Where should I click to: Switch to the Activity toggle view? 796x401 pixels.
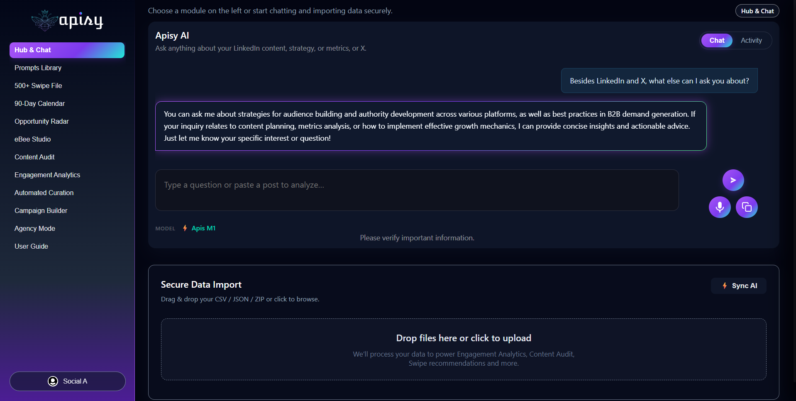[751, 40]
